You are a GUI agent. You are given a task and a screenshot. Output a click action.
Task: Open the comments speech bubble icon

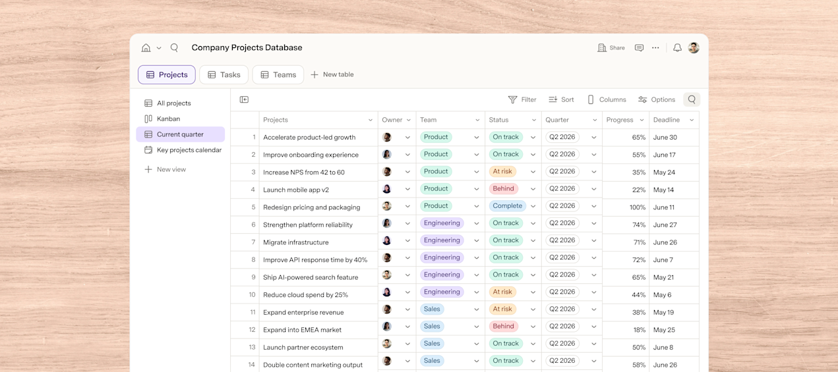point(639,47)
